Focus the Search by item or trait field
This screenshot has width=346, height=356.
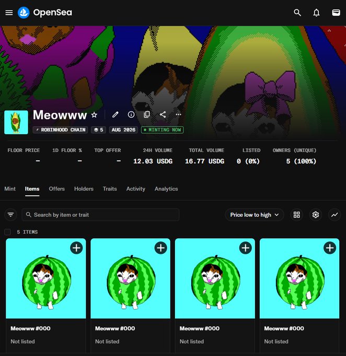pos(100,215)
